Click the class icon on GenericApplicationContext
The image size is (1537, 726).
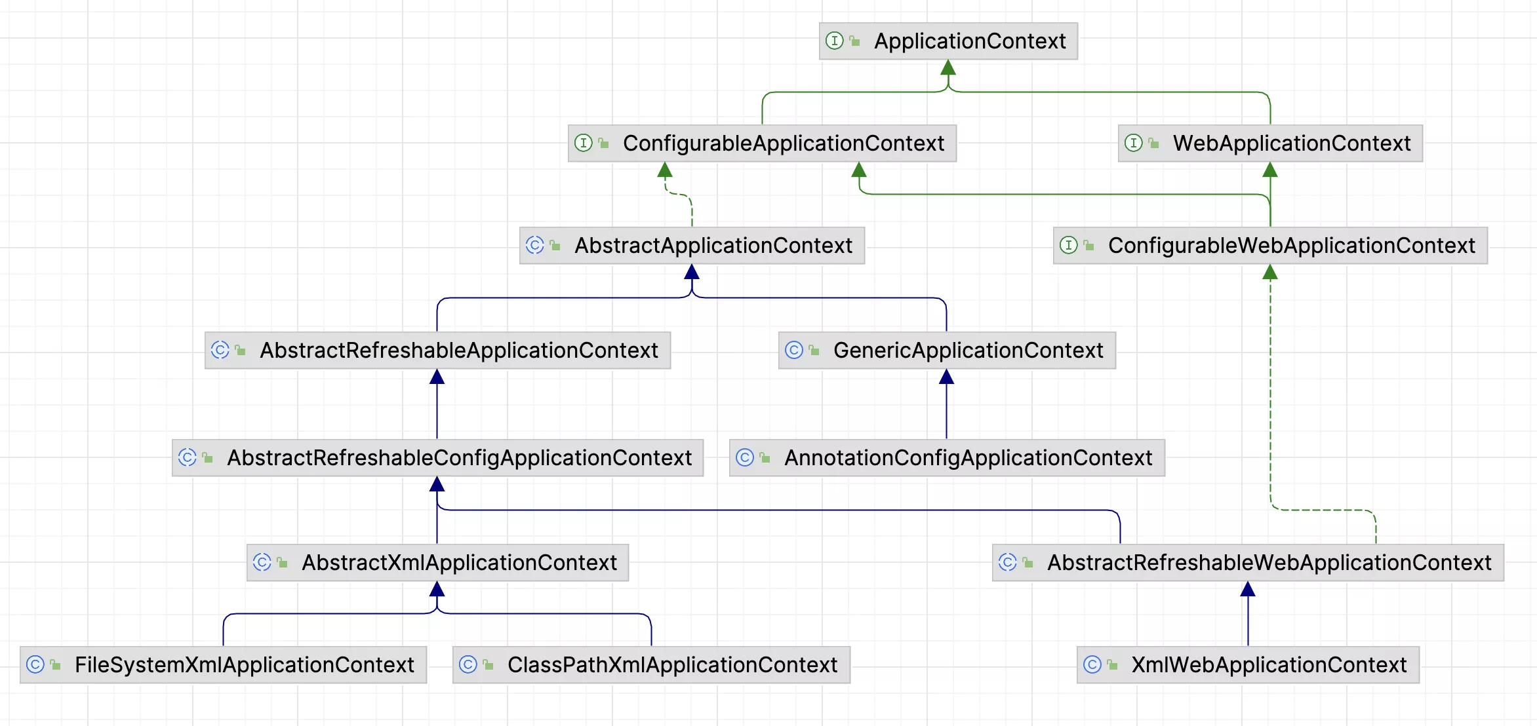pos(793,350)
